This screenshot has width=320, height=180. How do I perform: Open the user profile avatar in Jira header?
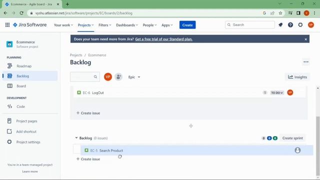311,25
